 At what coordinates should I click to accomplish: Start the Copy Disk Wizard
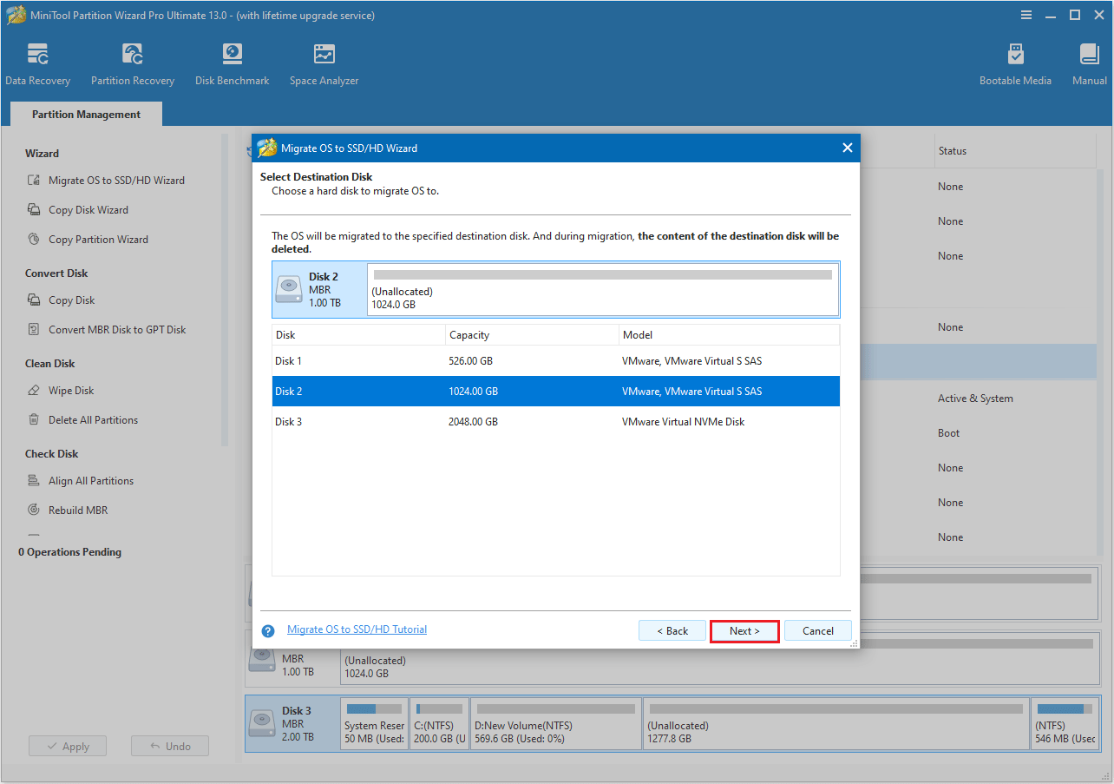[88, 209]
